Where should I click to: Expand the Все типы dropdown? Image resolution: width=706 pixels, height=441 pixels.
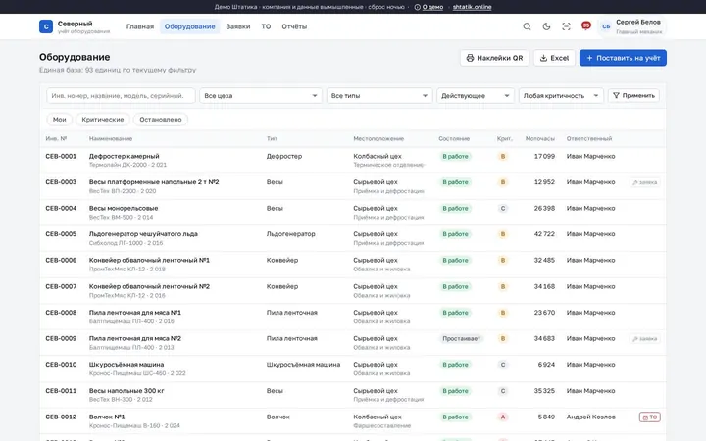point(379,95)
